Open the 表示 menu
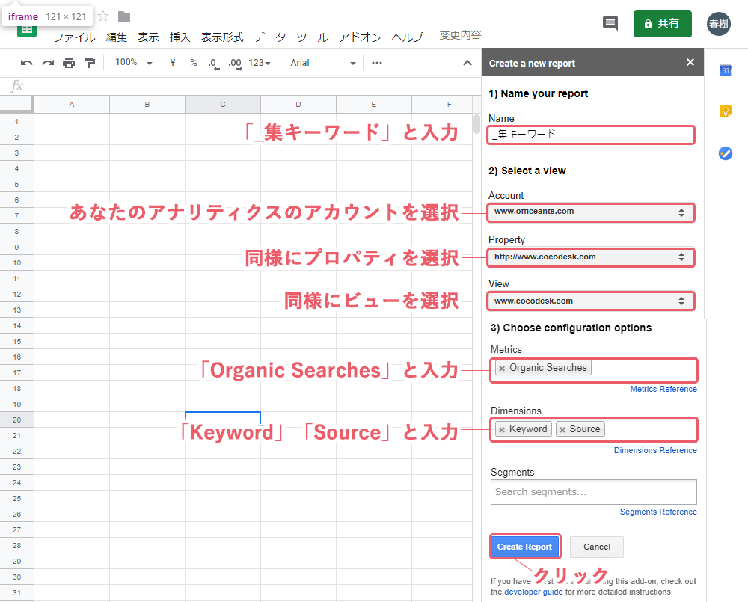 point(148,37)
